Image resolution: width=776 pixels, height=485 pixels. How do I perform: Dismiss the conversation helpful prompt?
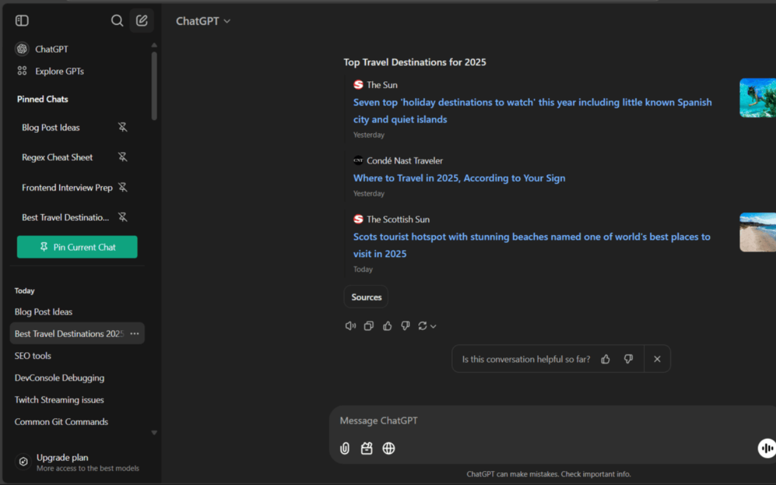point(657,359)
